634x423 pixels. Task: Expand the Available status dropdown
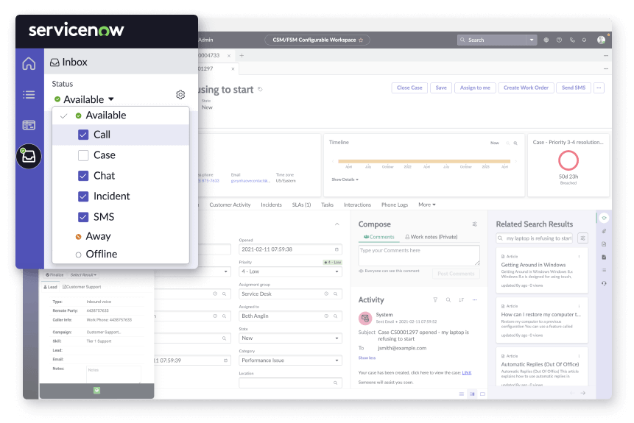pos(84,99)
